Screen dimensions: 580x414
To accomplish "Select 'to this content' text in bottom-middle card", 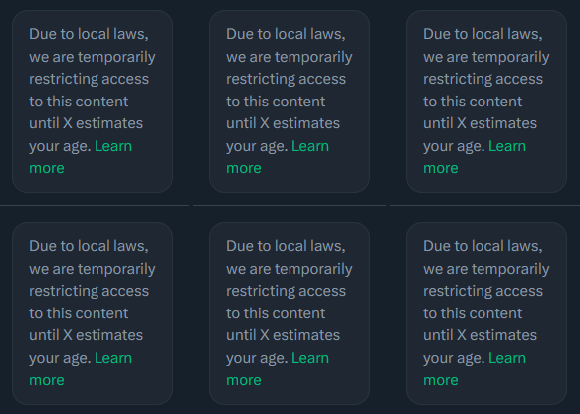I will [276, 313].
